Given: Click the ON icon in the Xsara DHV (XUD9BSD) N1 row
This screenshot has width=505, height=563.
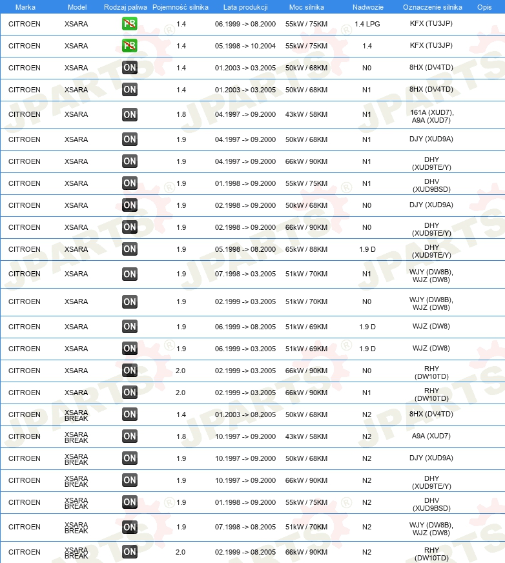Looking at the screenshot, I should [130, 183].
